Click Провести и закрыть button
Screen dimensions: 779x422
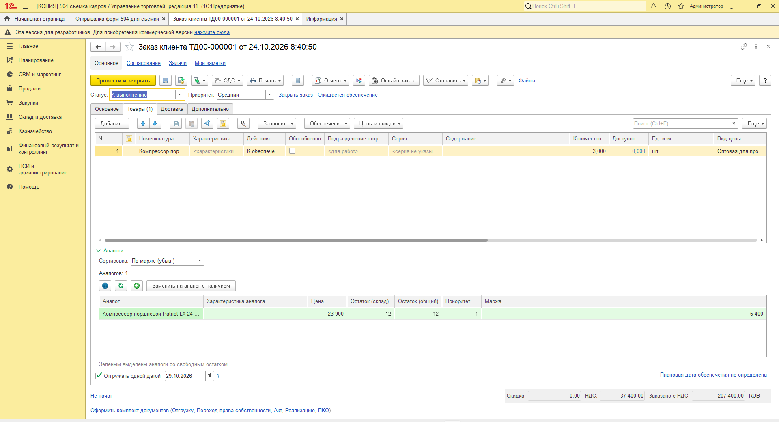tap(123, 80)
